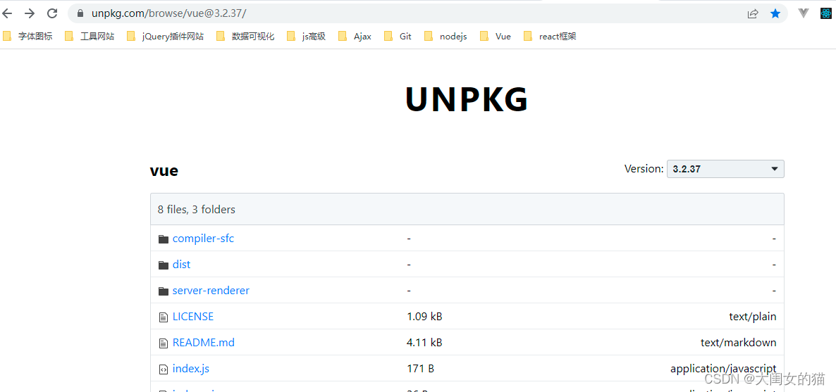836x392 pixels.
Task: Click the text/plain type cell
Action: (753, 317)
